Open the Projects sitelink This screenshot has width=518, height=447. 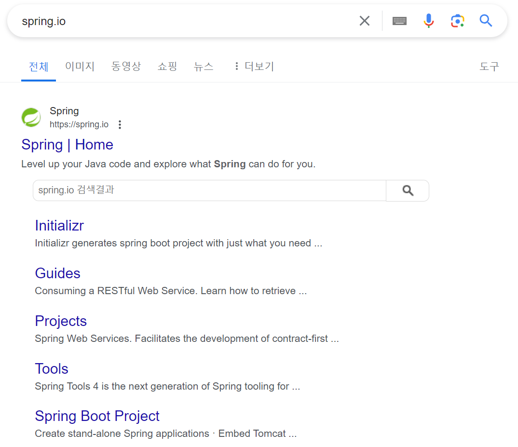point(61,321)
